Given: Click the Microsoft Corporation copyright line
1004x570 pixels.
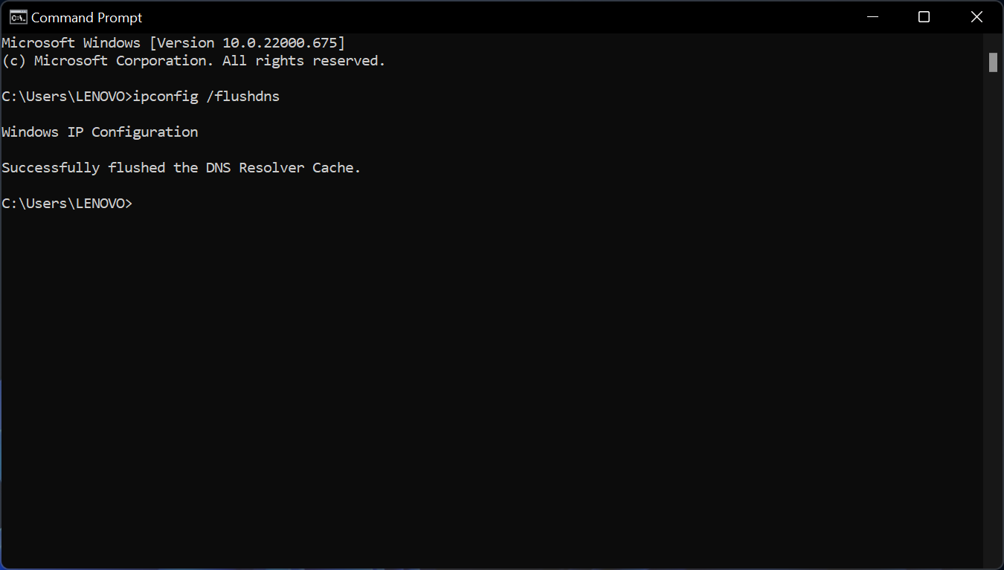Looking at the screenshot, I should click(193, 61).
